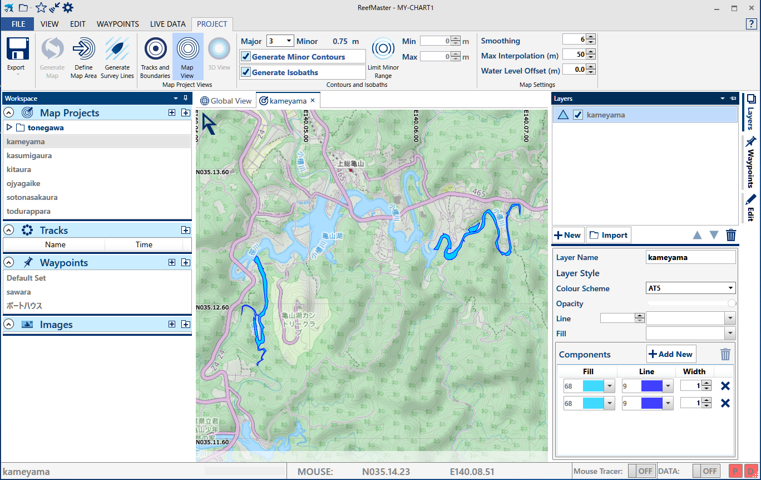761x480 pixels.
Task: Move layer up with arrow icon
Action: [x=697, y=235]
